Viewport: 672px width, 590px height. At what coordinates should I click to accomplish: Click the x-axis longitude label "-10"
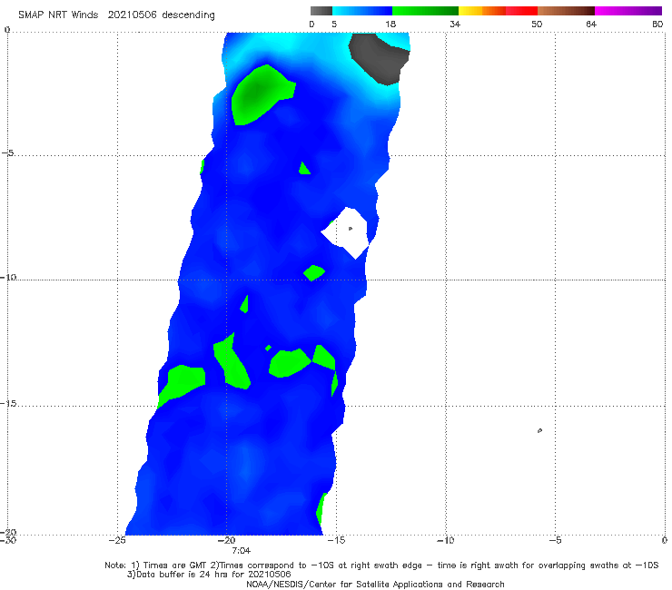click(x=445, y=540)
